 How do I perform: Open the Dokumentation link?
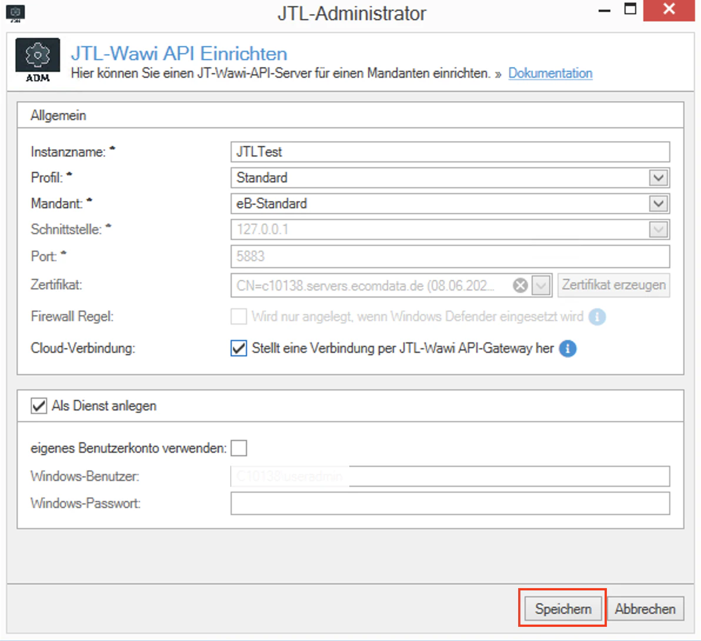click(550, 73)
